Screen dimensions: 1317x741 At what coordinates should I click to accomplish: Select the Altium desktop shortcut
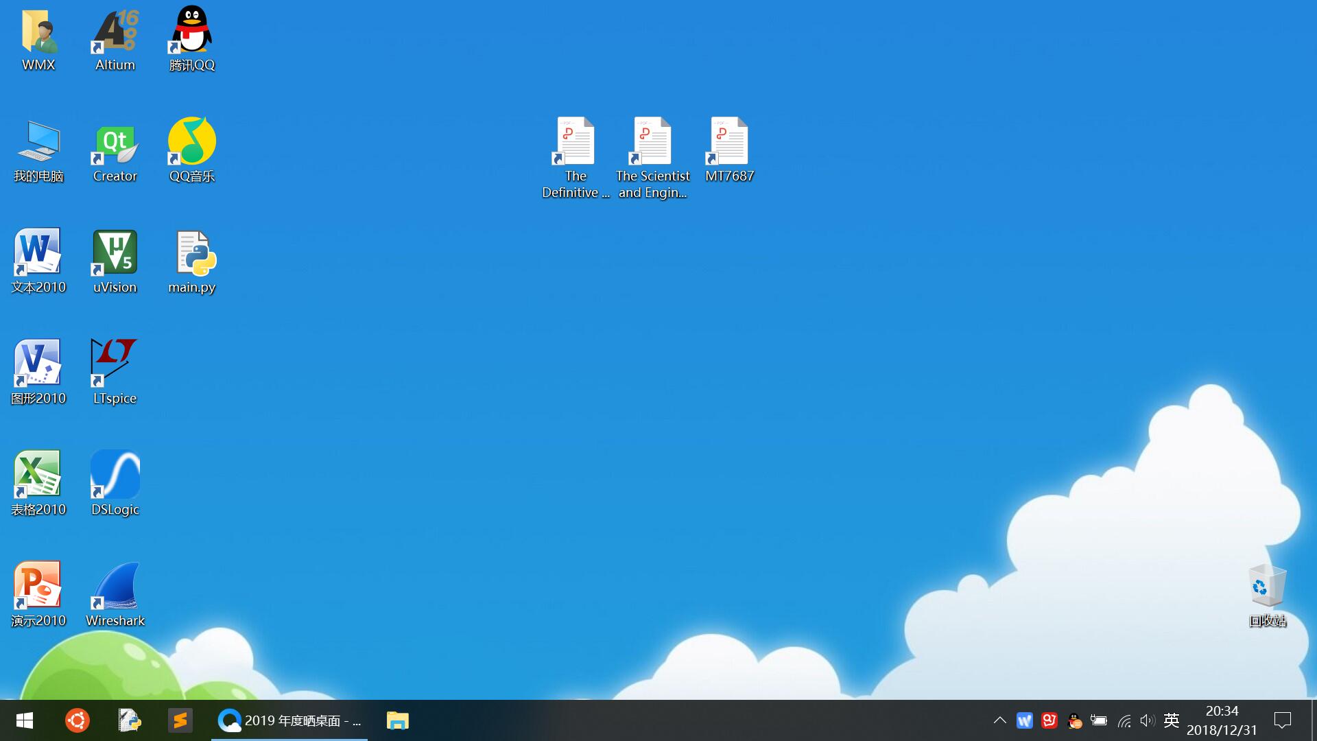[x=115, y=40]
